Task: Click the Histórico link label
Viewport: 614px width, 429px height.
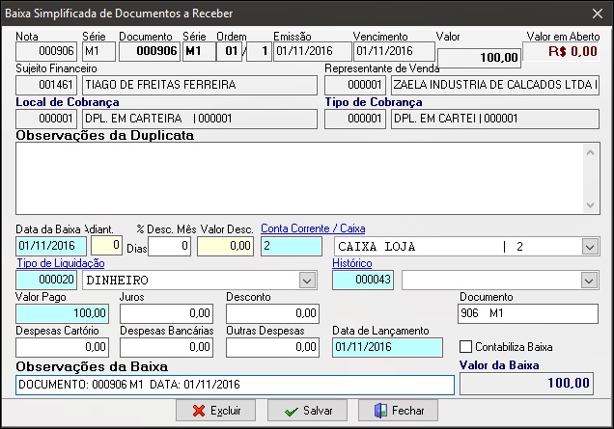Action: pyautogui.click(x=352, y=263)
